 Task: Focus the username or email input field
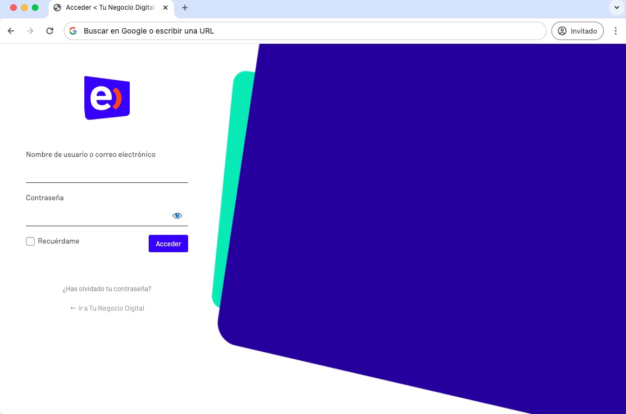[x=107, y=173]
